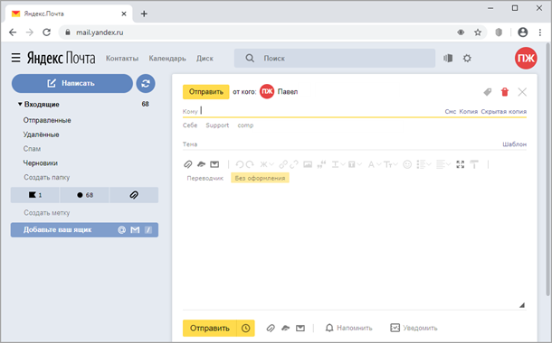Toggle 'Уведомить' delivery notification
The image size is (552, 343).
tap(414, 328)
